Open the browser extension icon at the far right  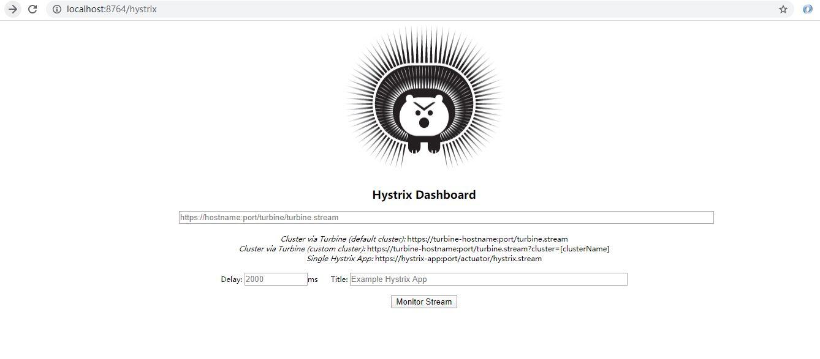(808, 9)
